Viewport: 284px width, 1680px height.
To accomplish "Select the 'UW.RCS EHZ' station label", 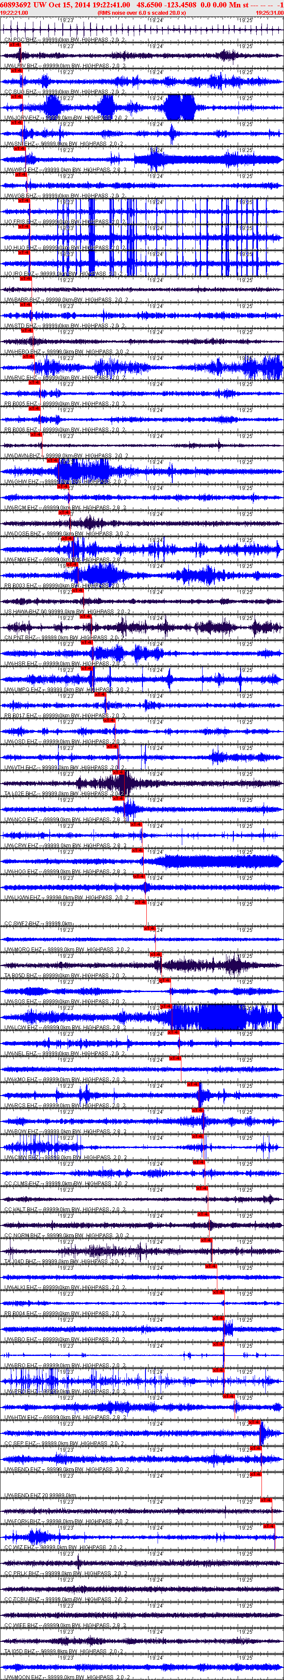I will coord(21,1106).
